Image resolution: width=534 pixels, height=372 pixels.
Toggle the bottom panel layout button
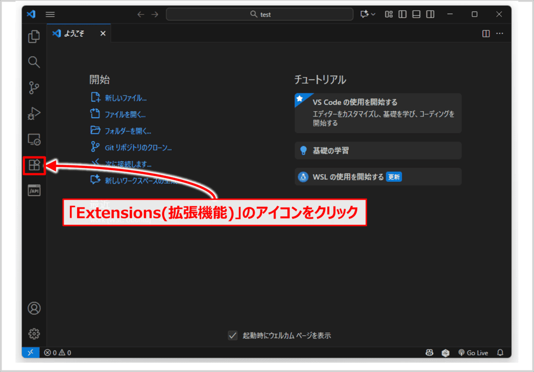point(416,14)
